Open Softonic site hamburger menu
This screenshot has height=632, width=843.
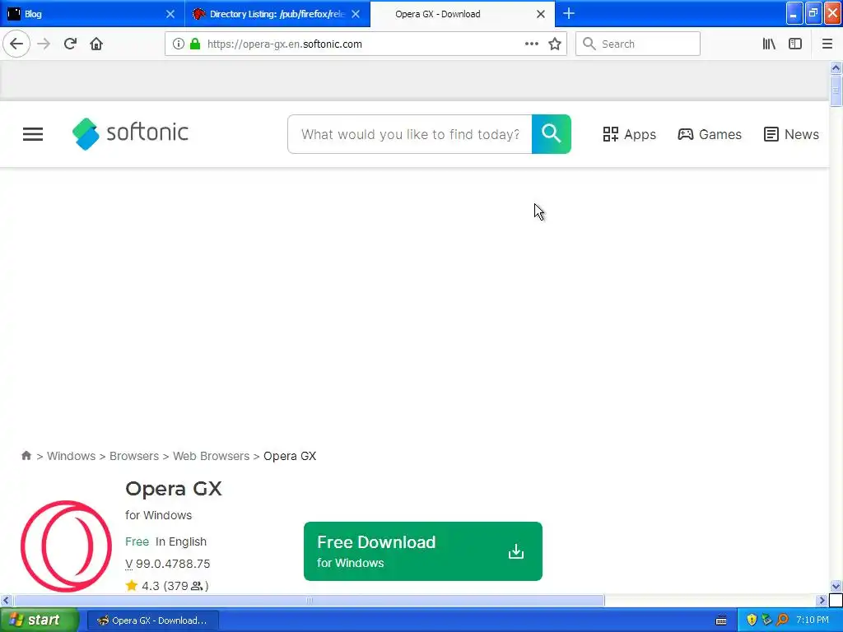(33, 134)
